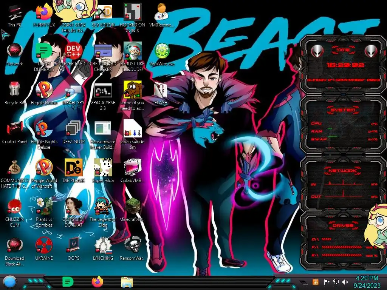
Task: Open the UKRAINE radiation symbol icon
Action: coord(44,249)
